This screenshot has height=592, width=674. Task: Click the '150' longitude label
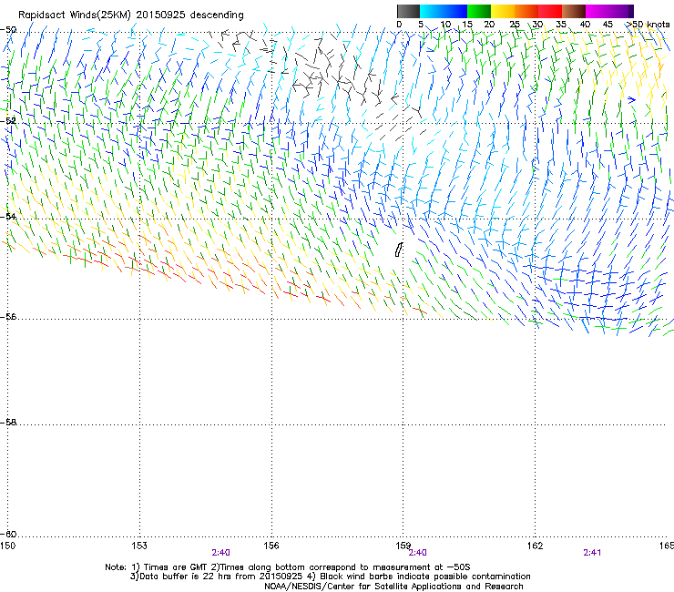click(7, 546)
